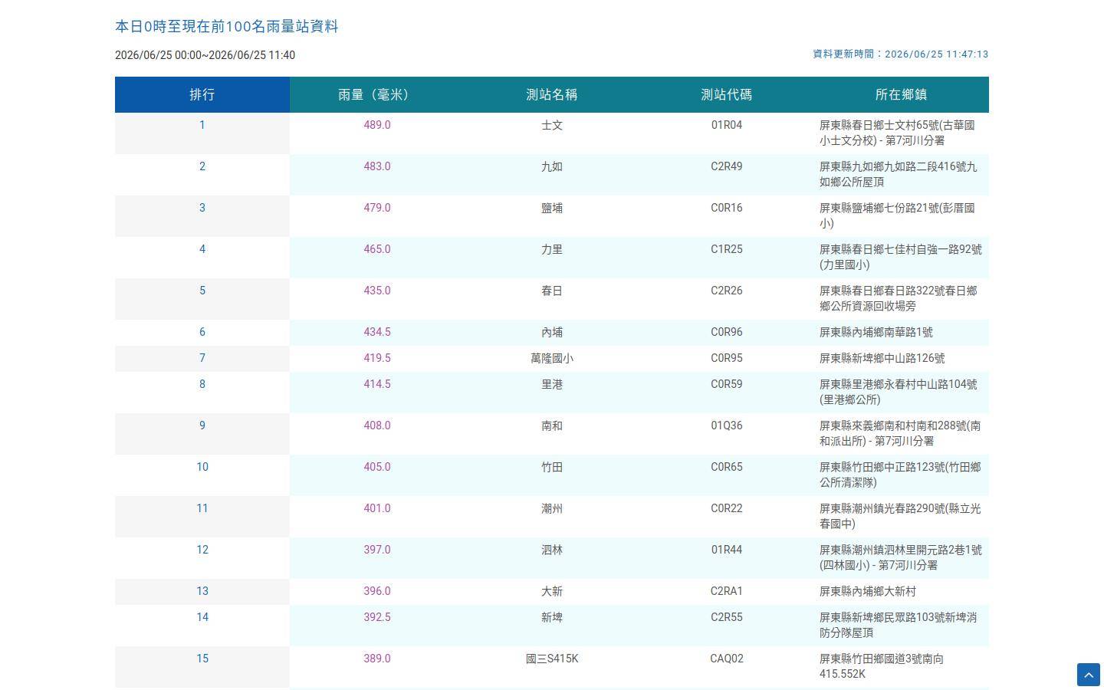1104x690 pixels.
Task: Click station name 士文
Action: coord(552,125)
